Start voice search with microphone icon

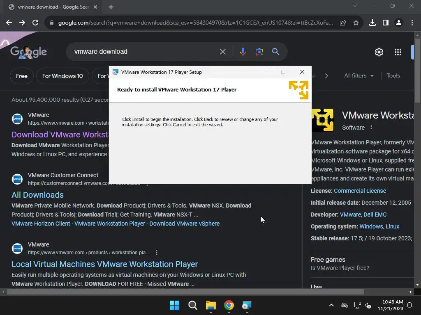(243, 51)
